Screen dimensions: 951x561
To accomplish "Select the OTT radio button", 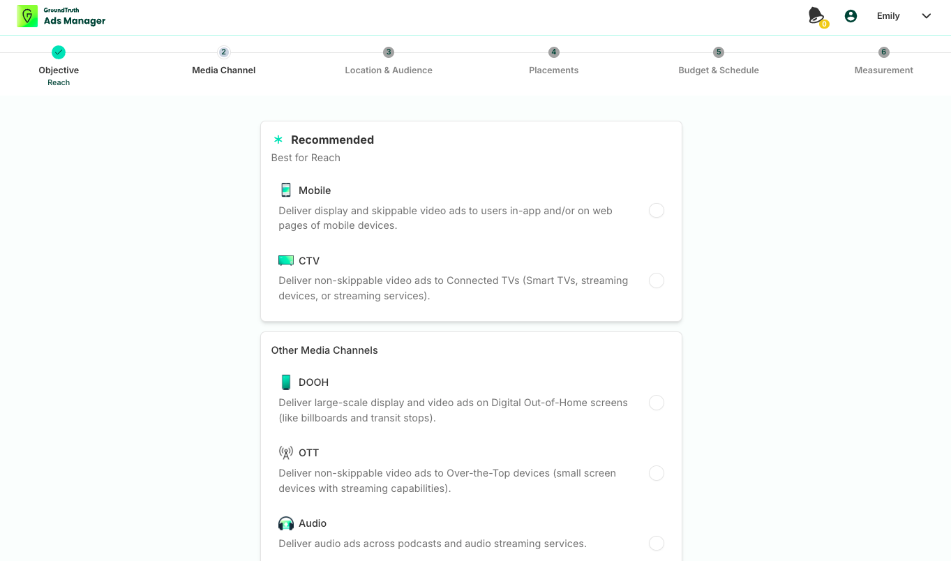I will click(657, 474).
